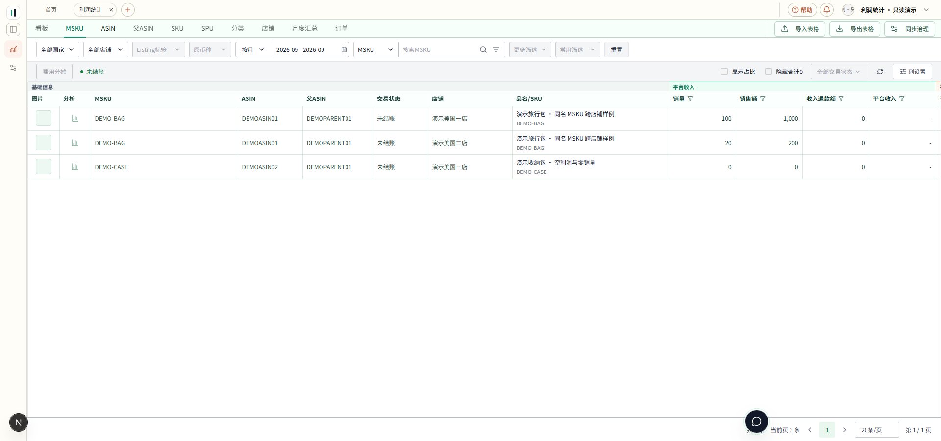Go to the next page arrow
The image size is (941, 441).
[845, 430]
